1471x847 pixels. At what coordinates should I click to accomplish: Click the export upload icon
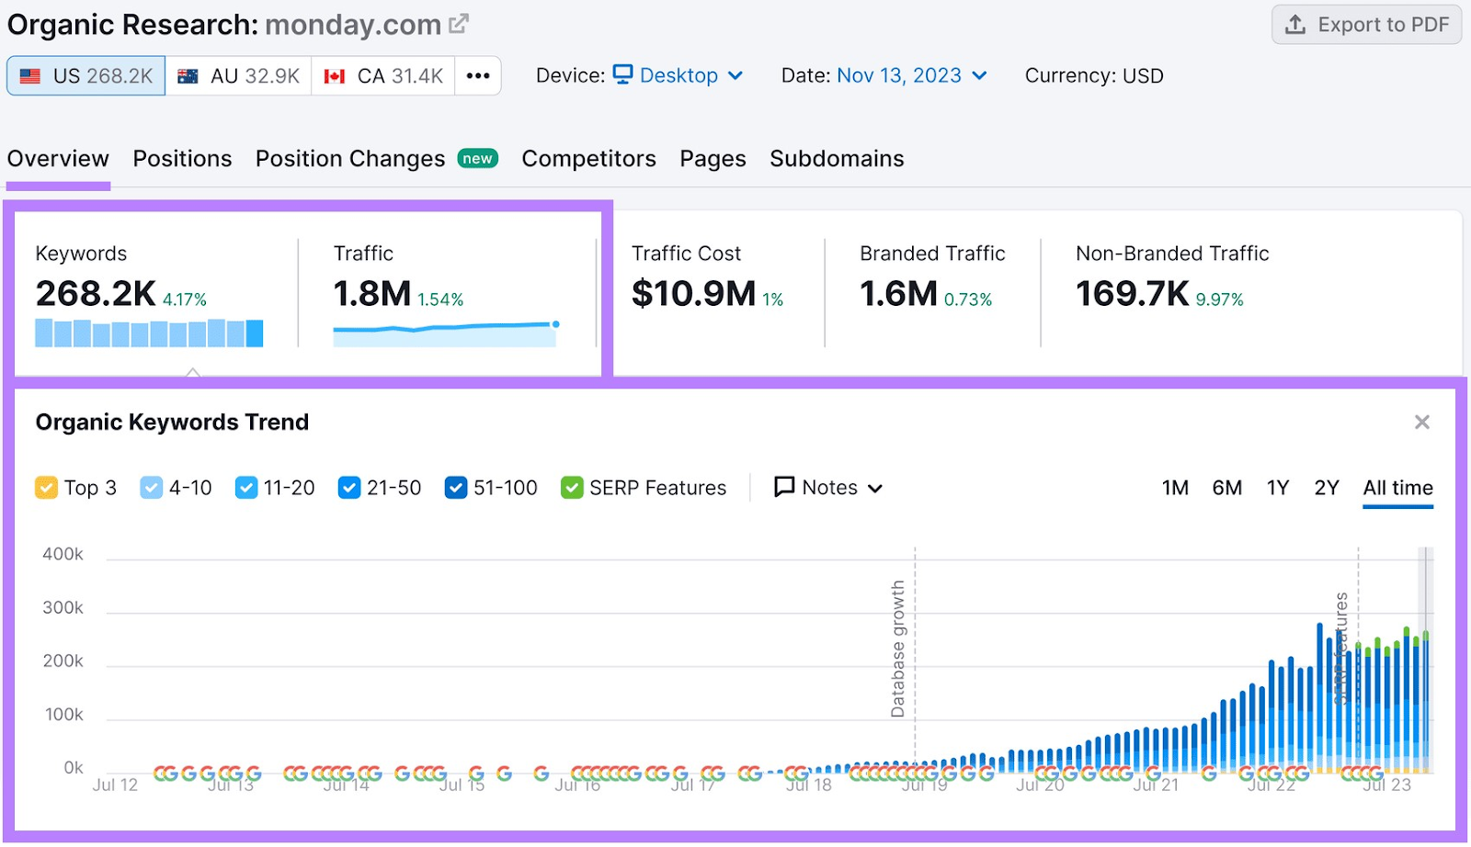(x=1295, y=25)
